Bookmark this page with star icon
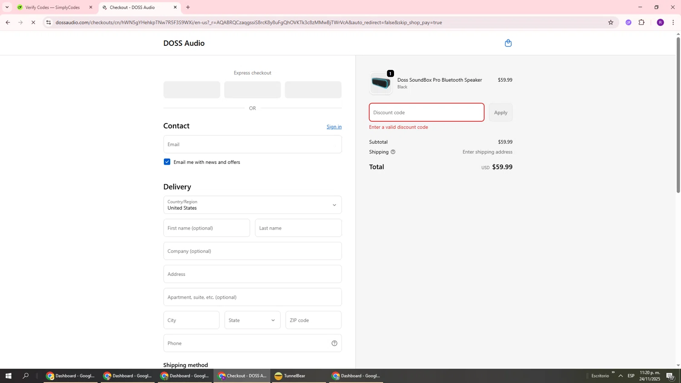 click(611, 22)
